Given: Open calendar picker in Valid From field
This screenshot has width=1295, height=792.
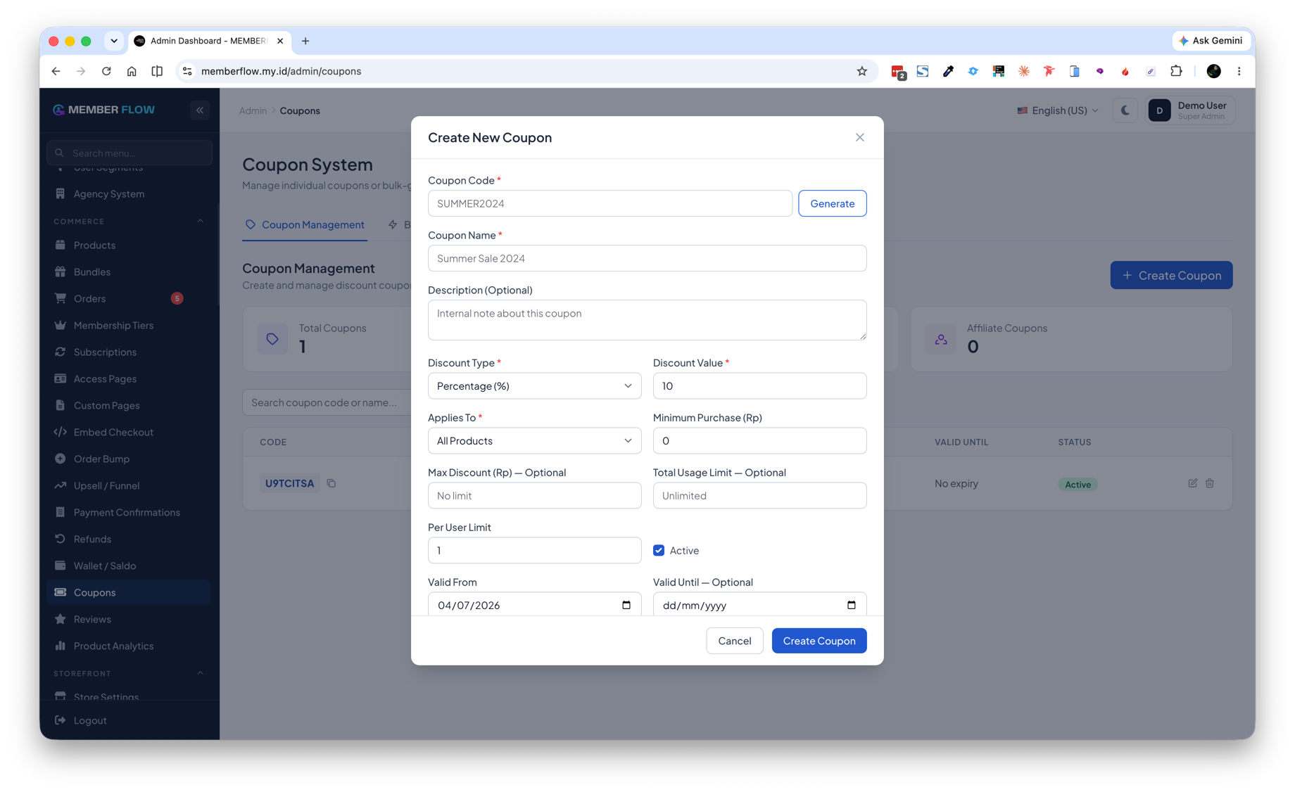Looking at the screenshot, I should [x=626, y=605].
